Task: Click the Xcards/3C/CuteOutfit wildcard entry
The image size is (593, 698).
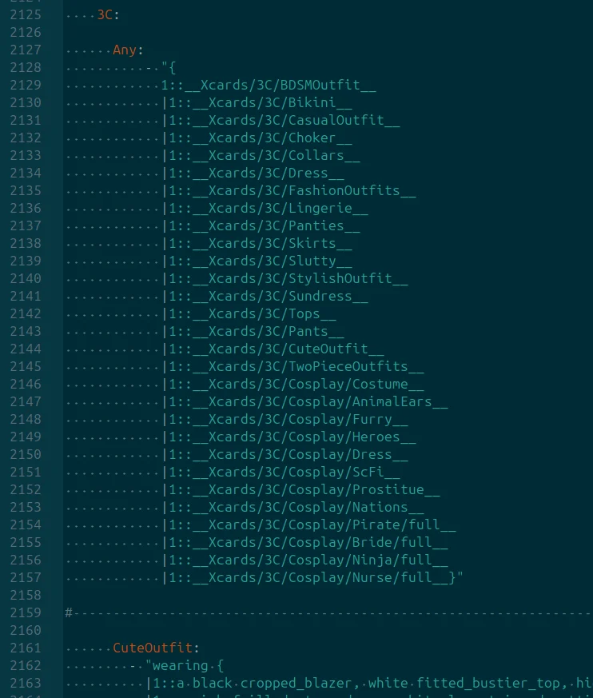Action: click(x=273, y=349)
